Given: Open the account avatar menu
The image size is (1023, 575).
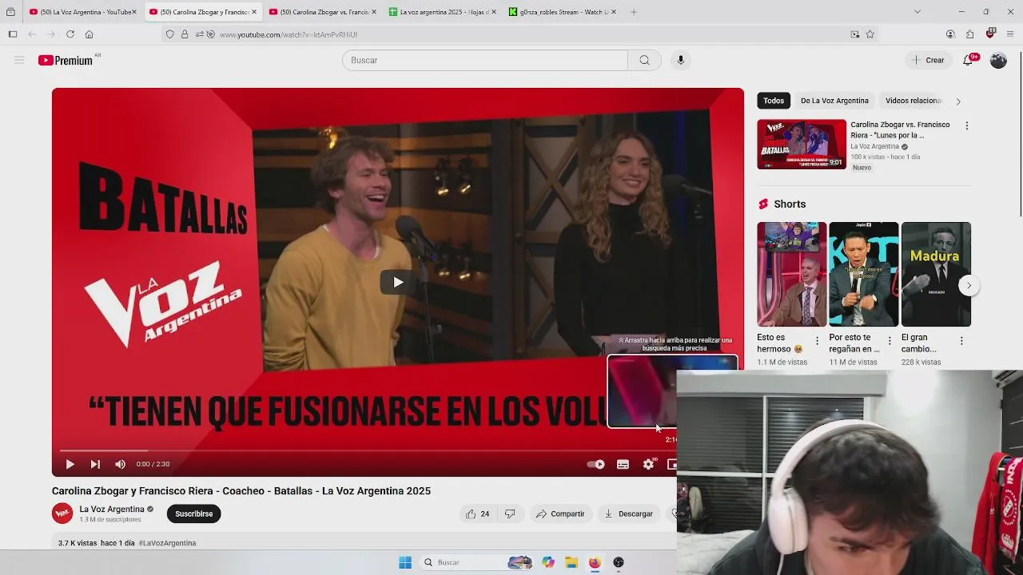Looking at the screenshot, I should click(x=998, y=60).
